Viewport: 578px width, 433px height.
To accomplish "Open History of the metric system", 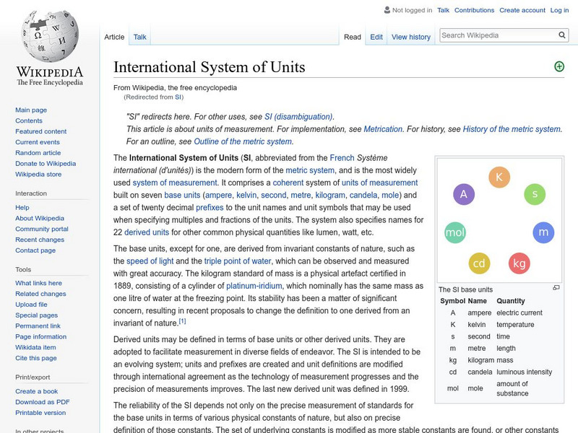I will point(512,129).
